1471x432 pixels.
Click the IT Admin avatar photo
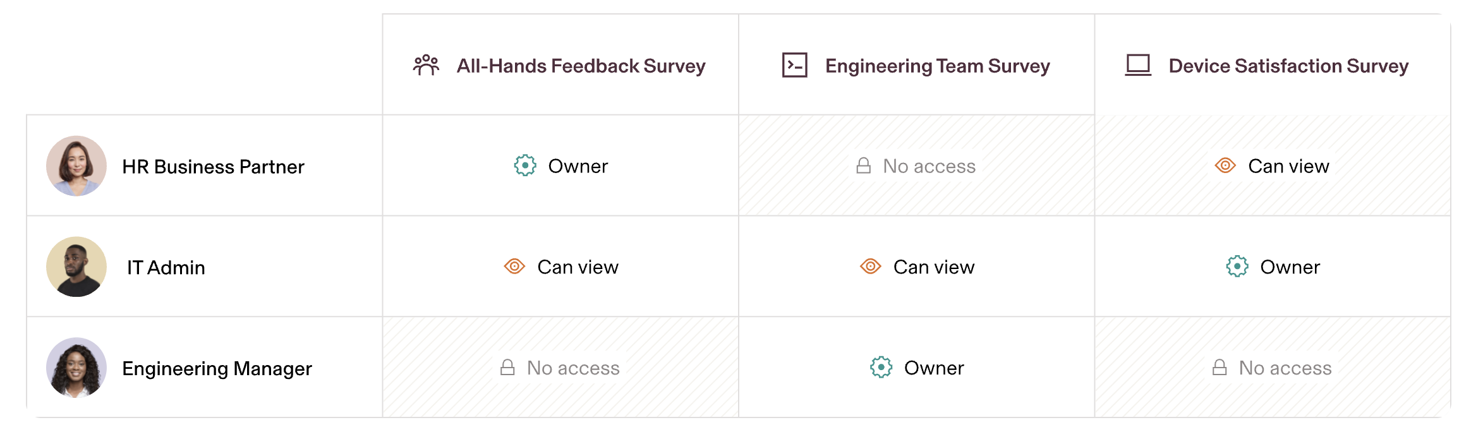click(x=76, y=267)
